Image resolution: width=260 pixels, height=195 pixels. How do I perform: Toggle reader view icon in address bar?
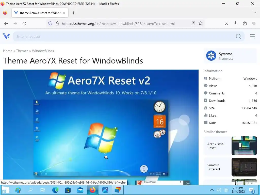pyautogui.click(x=193, y=23)
